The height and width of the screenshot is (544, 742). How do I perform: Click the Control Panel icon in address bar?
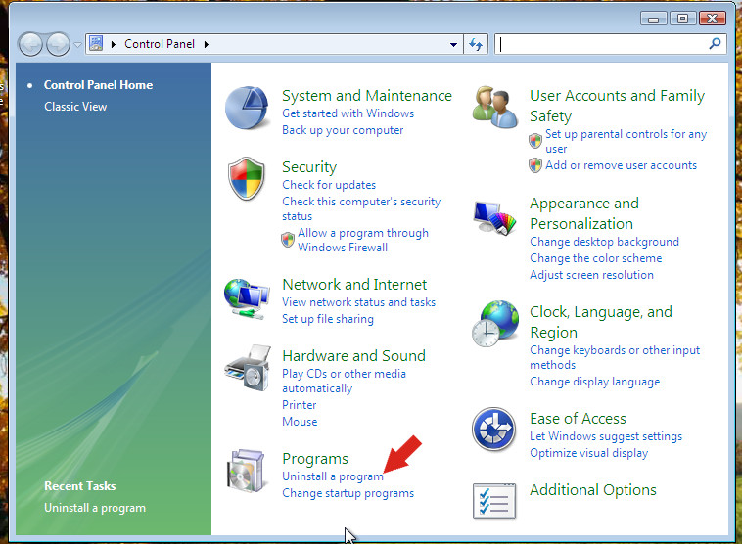click(x=96, y=43)
